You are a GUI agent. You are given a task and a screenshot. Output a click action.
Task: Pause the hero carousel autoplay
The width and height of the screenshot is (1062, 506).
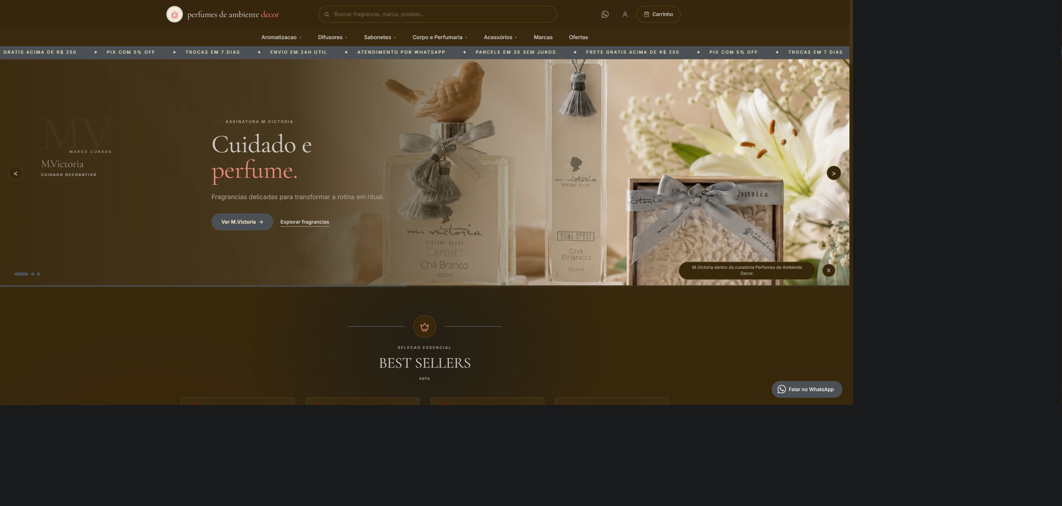[x=828, y=271]
